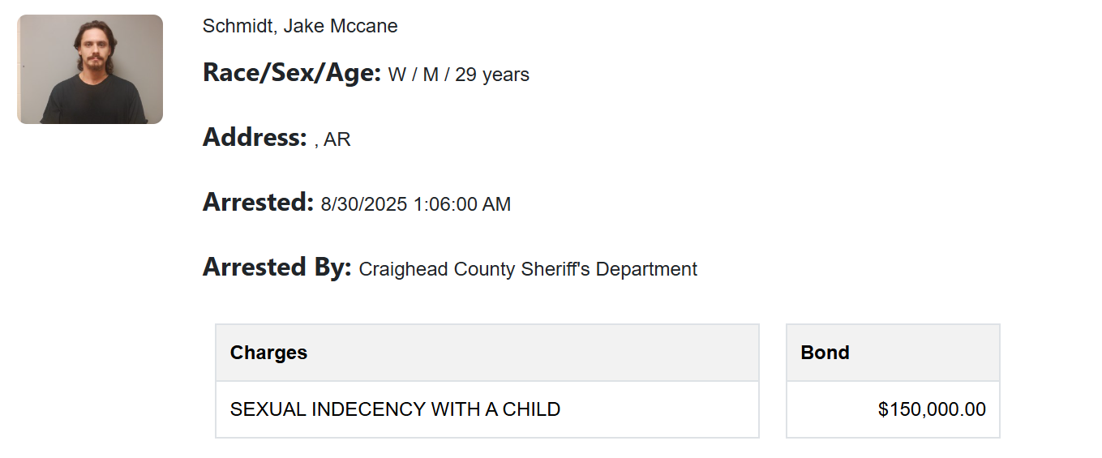Image resolution: width=1102 pixels, height=458 pixels.
Task: Open the inmate mugshot photo thumbnail
Action: pyautogui.click(x=90, y=70)
